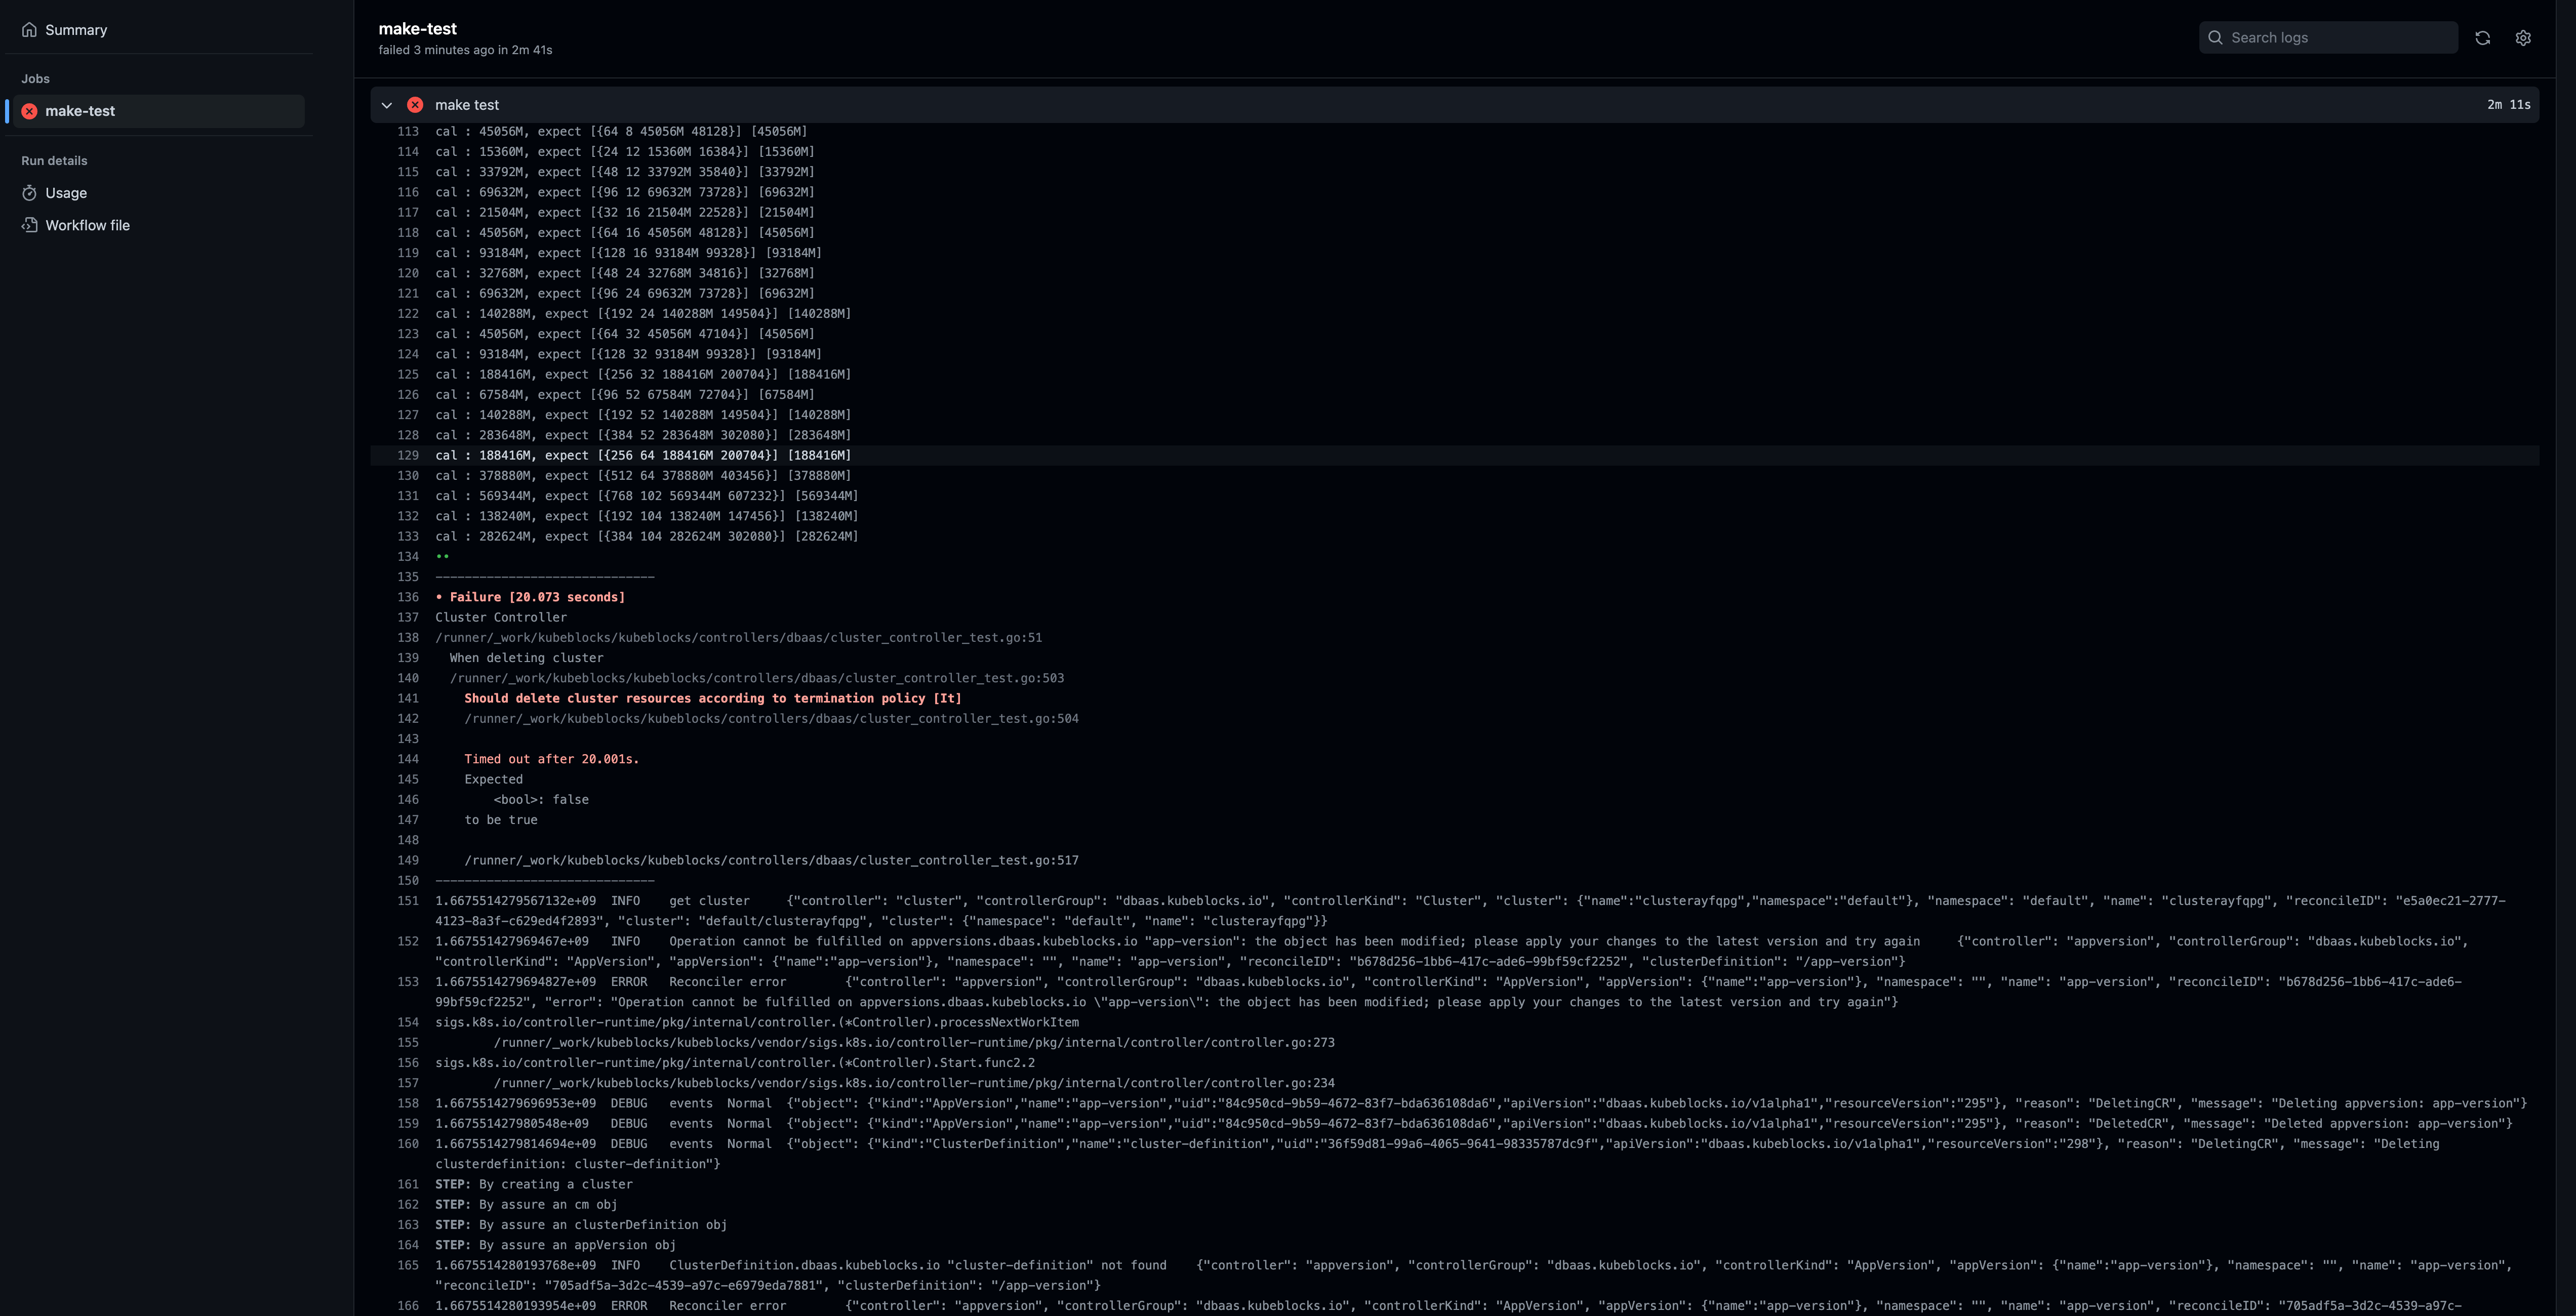Click the 'Run details' sidebar heading
The height and width of the screenshot is (1316, 2576).
[54, 161]
